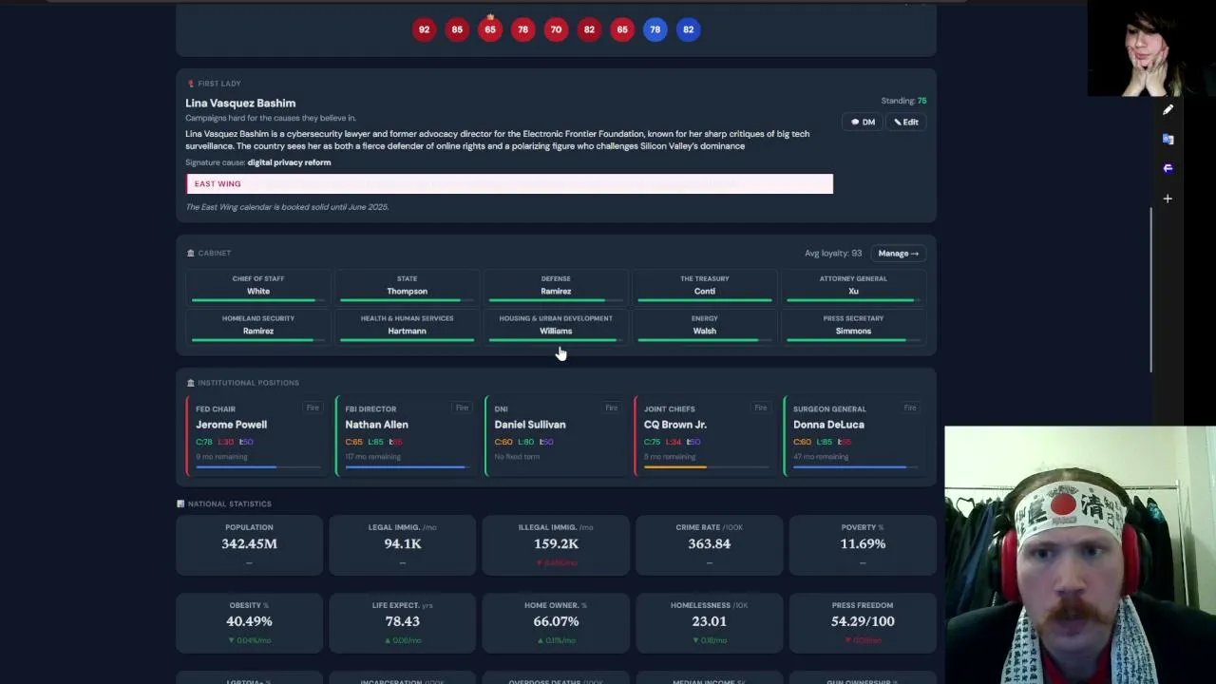Open Housing & Urban Development Williams card
Image resolution: width=1216 pixels, height=684 pixels.
click(556, 329)
